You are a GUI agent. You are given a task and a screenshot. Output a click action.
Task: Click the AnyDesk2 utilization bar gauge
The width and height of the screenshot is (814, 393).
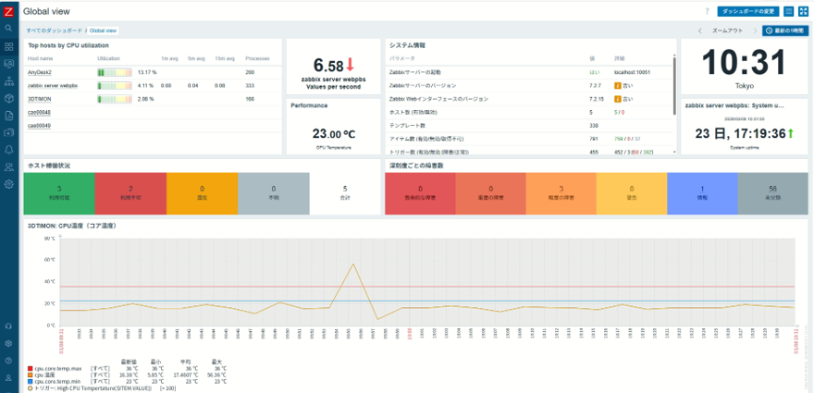click(115, 72)
